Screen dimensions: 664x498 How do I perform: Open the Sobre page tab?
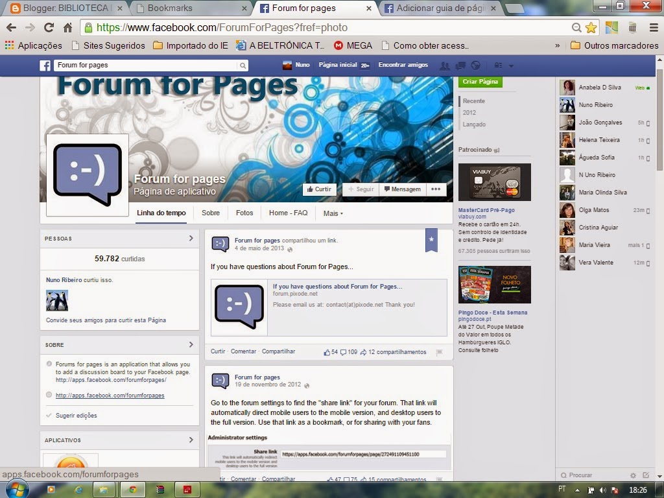[211, 213]
